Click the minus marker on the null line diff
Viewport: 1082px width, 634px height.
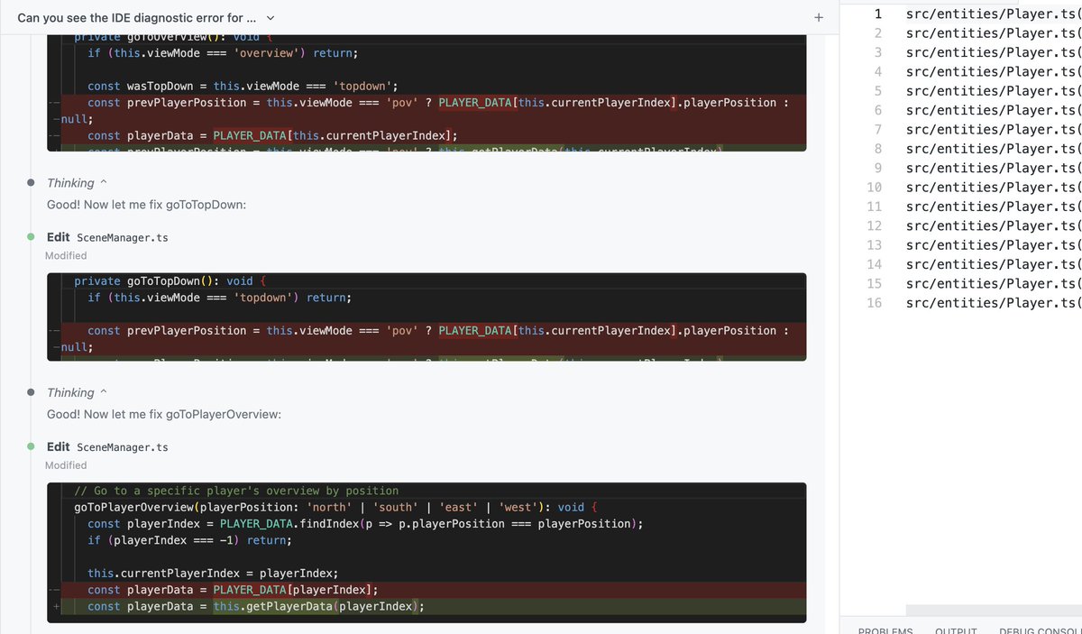tap(56, 345)
